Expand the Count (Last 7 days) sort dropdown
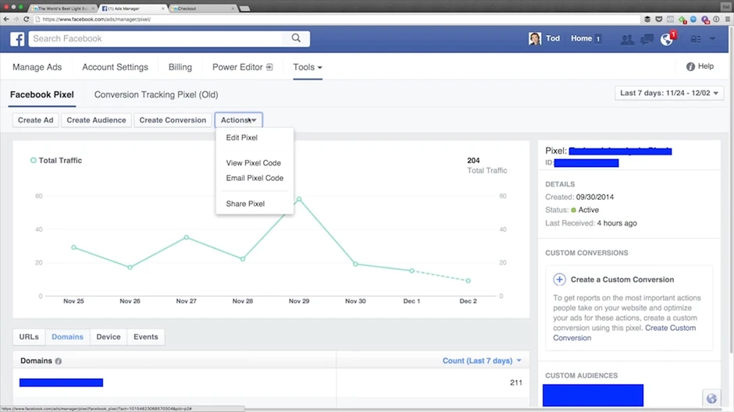The height and width of the screenshot is (412, 734). point(481,360)
